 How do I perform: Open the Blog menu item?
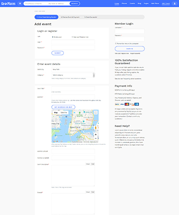click(x=139, y=3)
